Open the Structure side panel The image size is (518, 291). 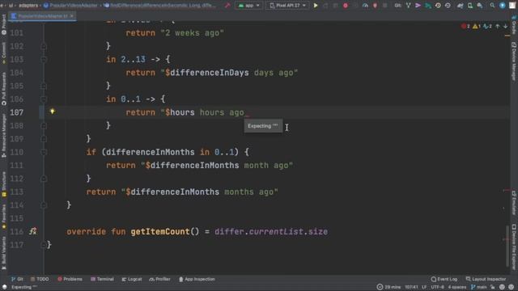pyautogui.click(x=3, y=184)
